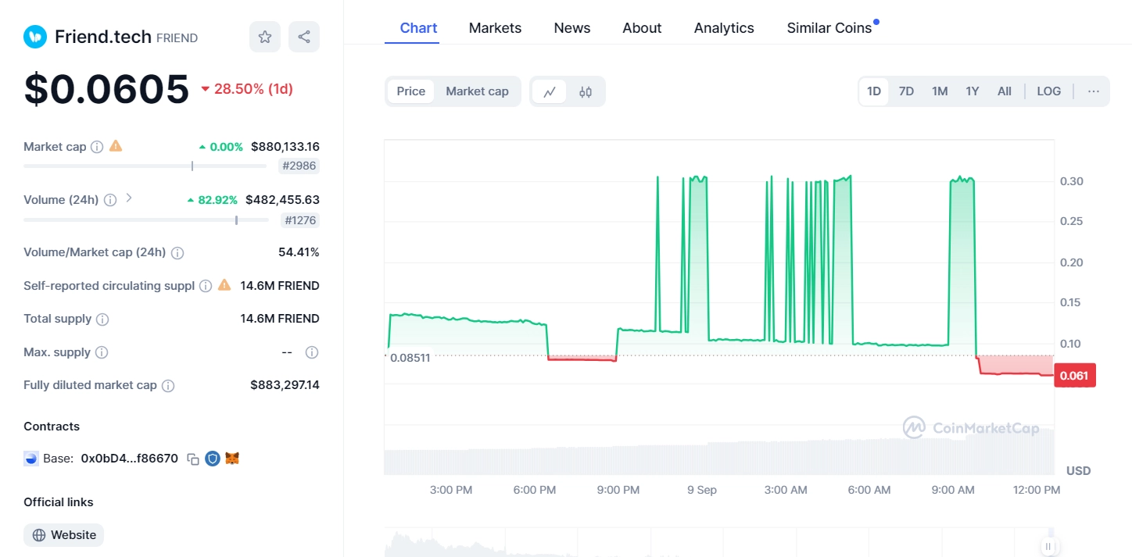Open the Markets tab
This screenshot has width=1132, height=557.
click(x=495, y=28)
